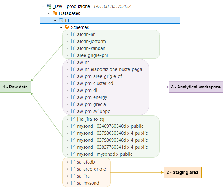Collapse the Schemas tree node
Viewport: 223px width, 187px height.
61,27
